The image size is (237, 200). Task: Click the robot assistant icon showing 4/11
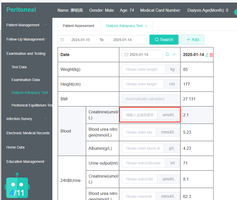pos(17,185)
